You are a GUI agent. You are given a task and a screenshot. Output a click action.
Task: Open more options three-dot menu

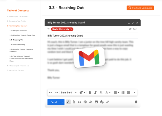point(131,102)
